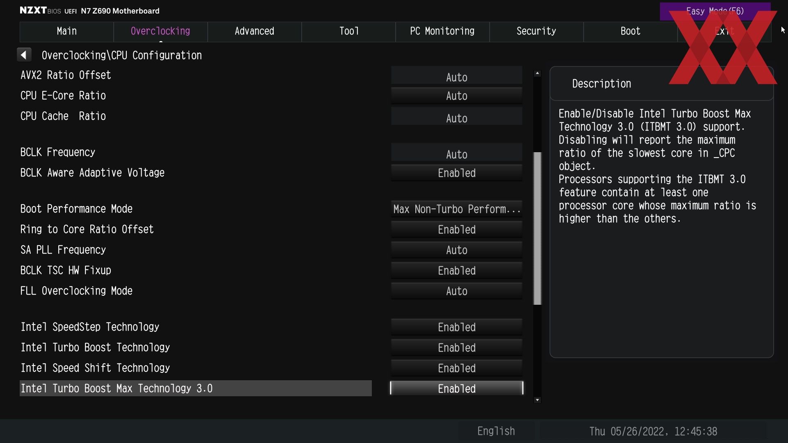The image size is (788, 443).
Task: Open the Advanced tab
Action: click(254, 31)
